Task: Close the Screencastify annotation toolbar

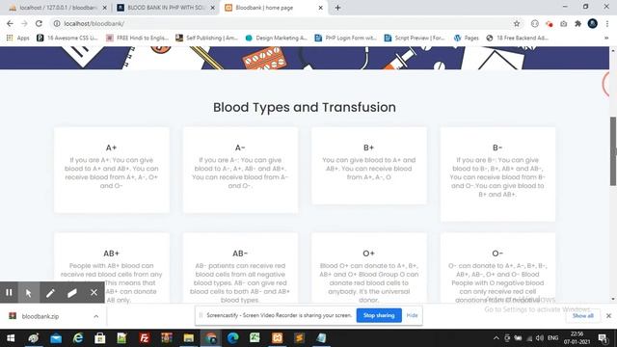Action: [94, 292]
